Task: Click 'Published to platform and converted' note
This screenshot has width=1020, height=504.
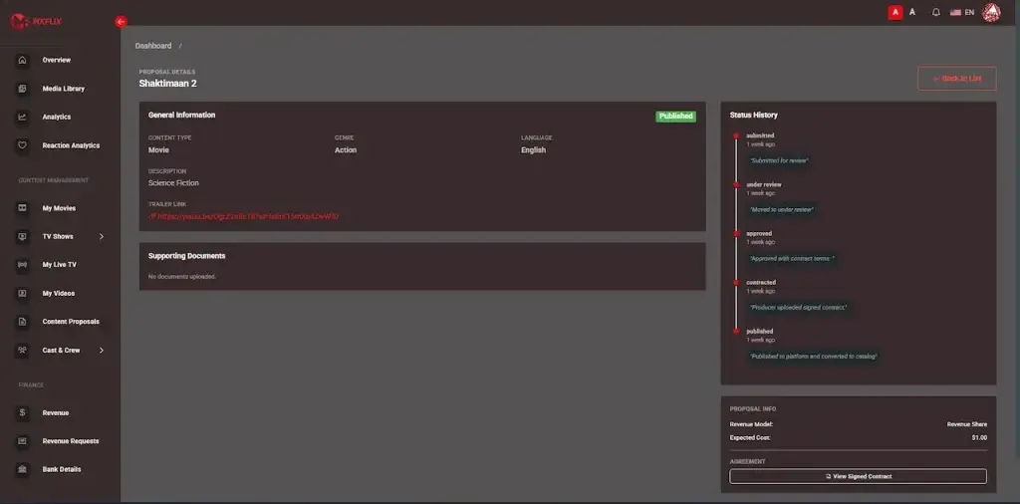Action: click(813, 357)
